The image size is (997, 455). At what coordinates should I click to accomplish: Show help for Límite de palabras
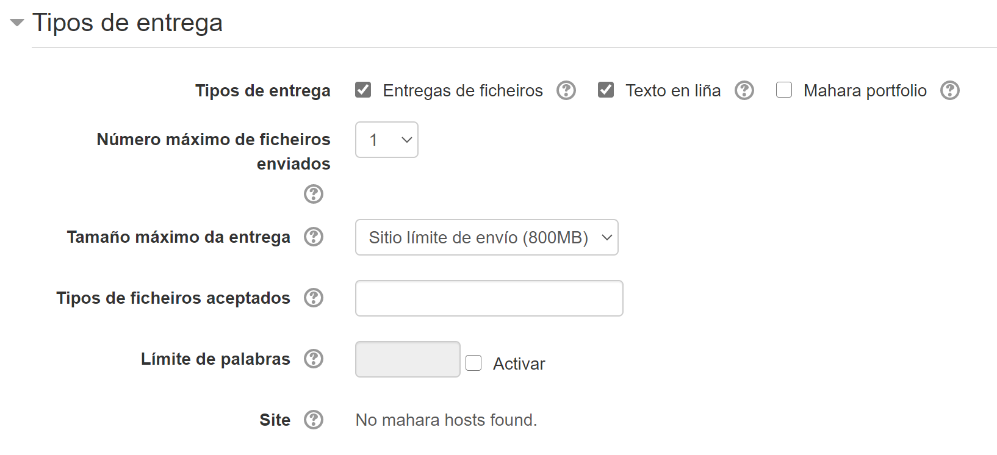(x=314, y=359)
